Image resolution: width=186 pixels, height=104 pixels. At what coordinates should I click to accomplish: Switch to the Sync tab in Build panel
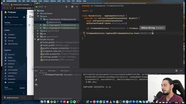click(42, 71)
